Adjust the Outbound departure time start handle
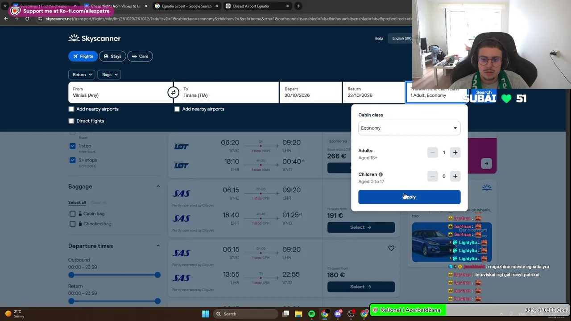571x321 pixels. 71,275
